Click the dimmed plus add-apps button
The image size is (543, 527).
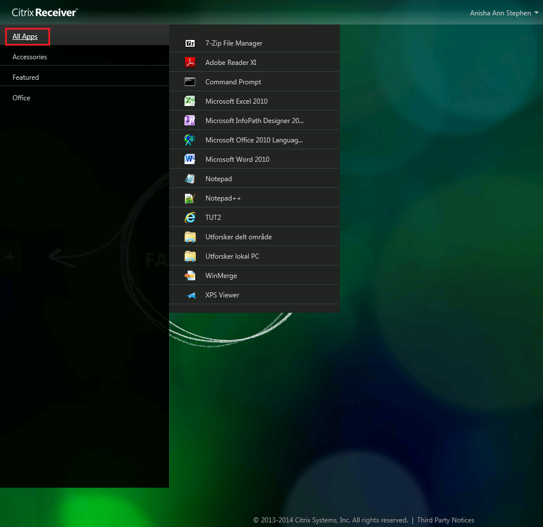point(10,257)
